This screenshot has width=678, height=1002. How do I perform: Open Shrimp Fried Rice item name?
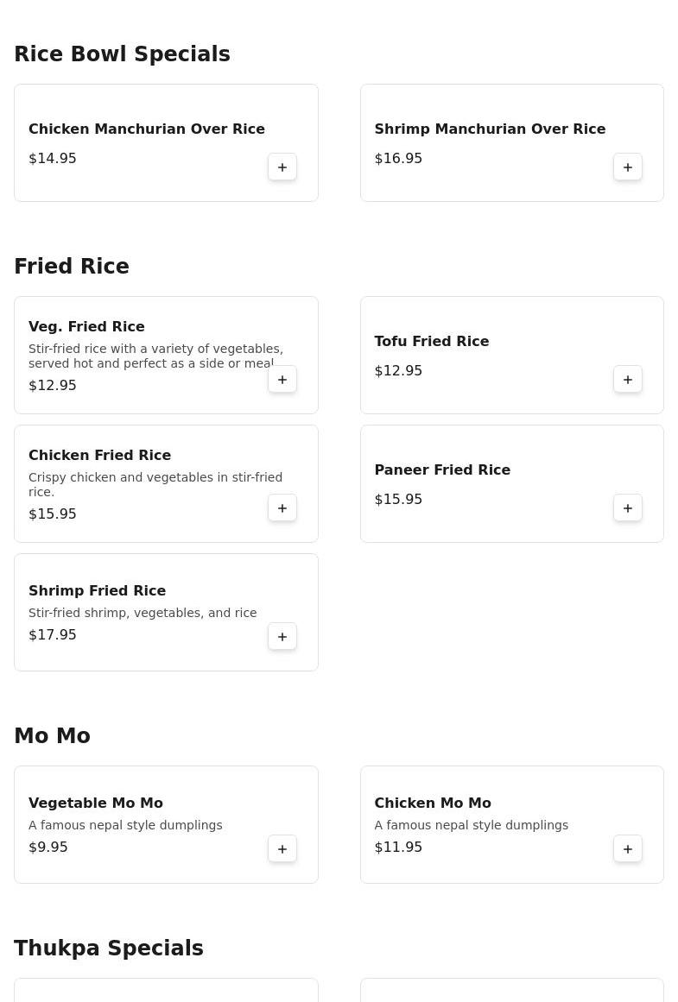click(x=97, y=591)
